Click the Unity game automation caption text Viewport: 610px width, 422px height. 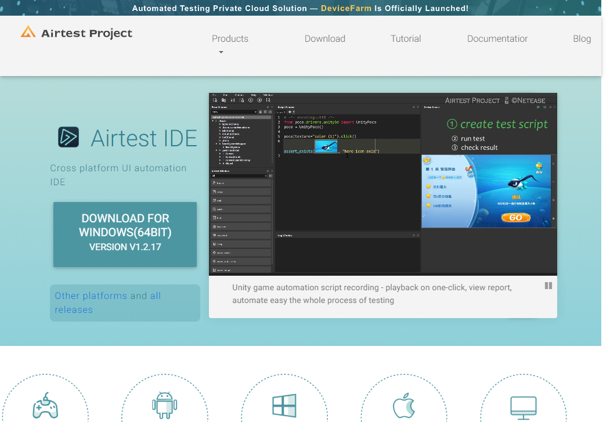click(x=372, y=294)
